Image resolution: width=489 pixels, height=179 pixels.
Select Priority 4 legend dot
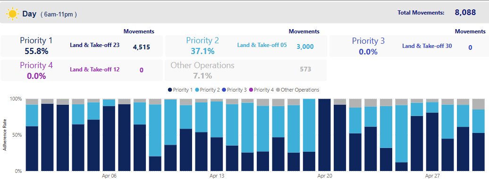[x=251, y=90]
